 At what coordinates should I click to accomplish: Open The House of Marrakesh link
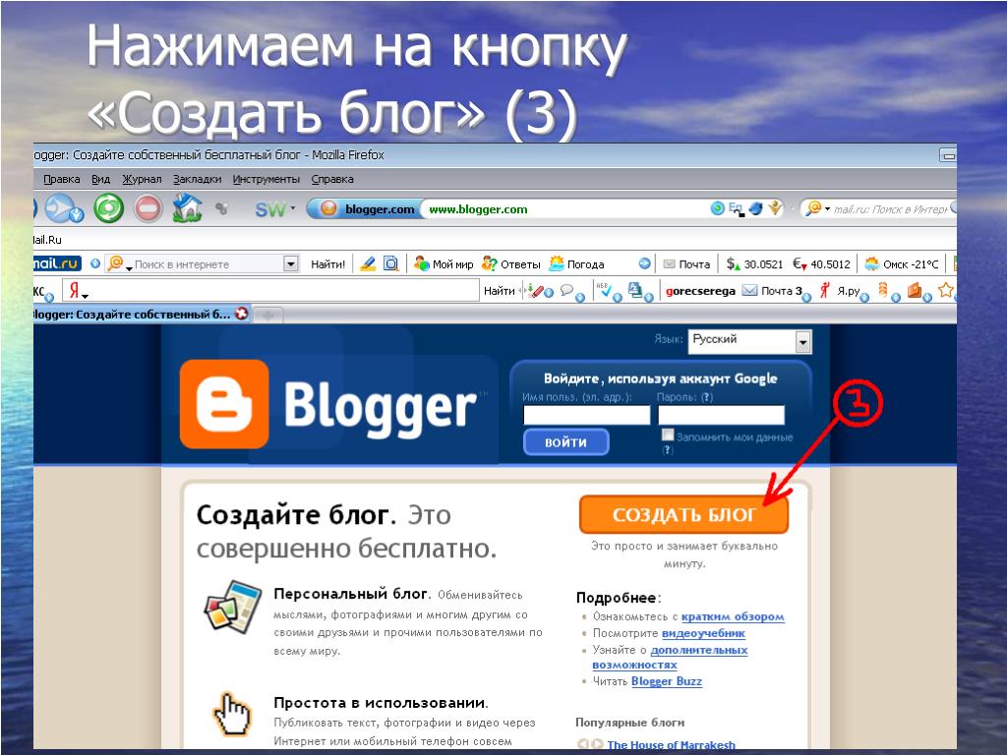[x=671, y=745]
